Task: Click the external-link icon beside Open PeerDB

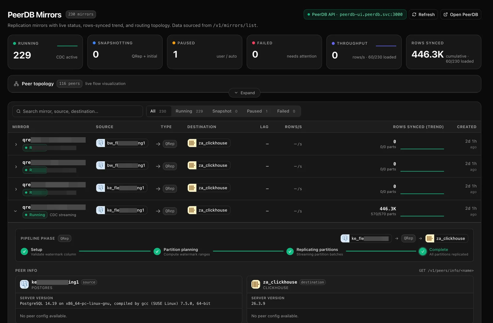Action: coord(446,14)
